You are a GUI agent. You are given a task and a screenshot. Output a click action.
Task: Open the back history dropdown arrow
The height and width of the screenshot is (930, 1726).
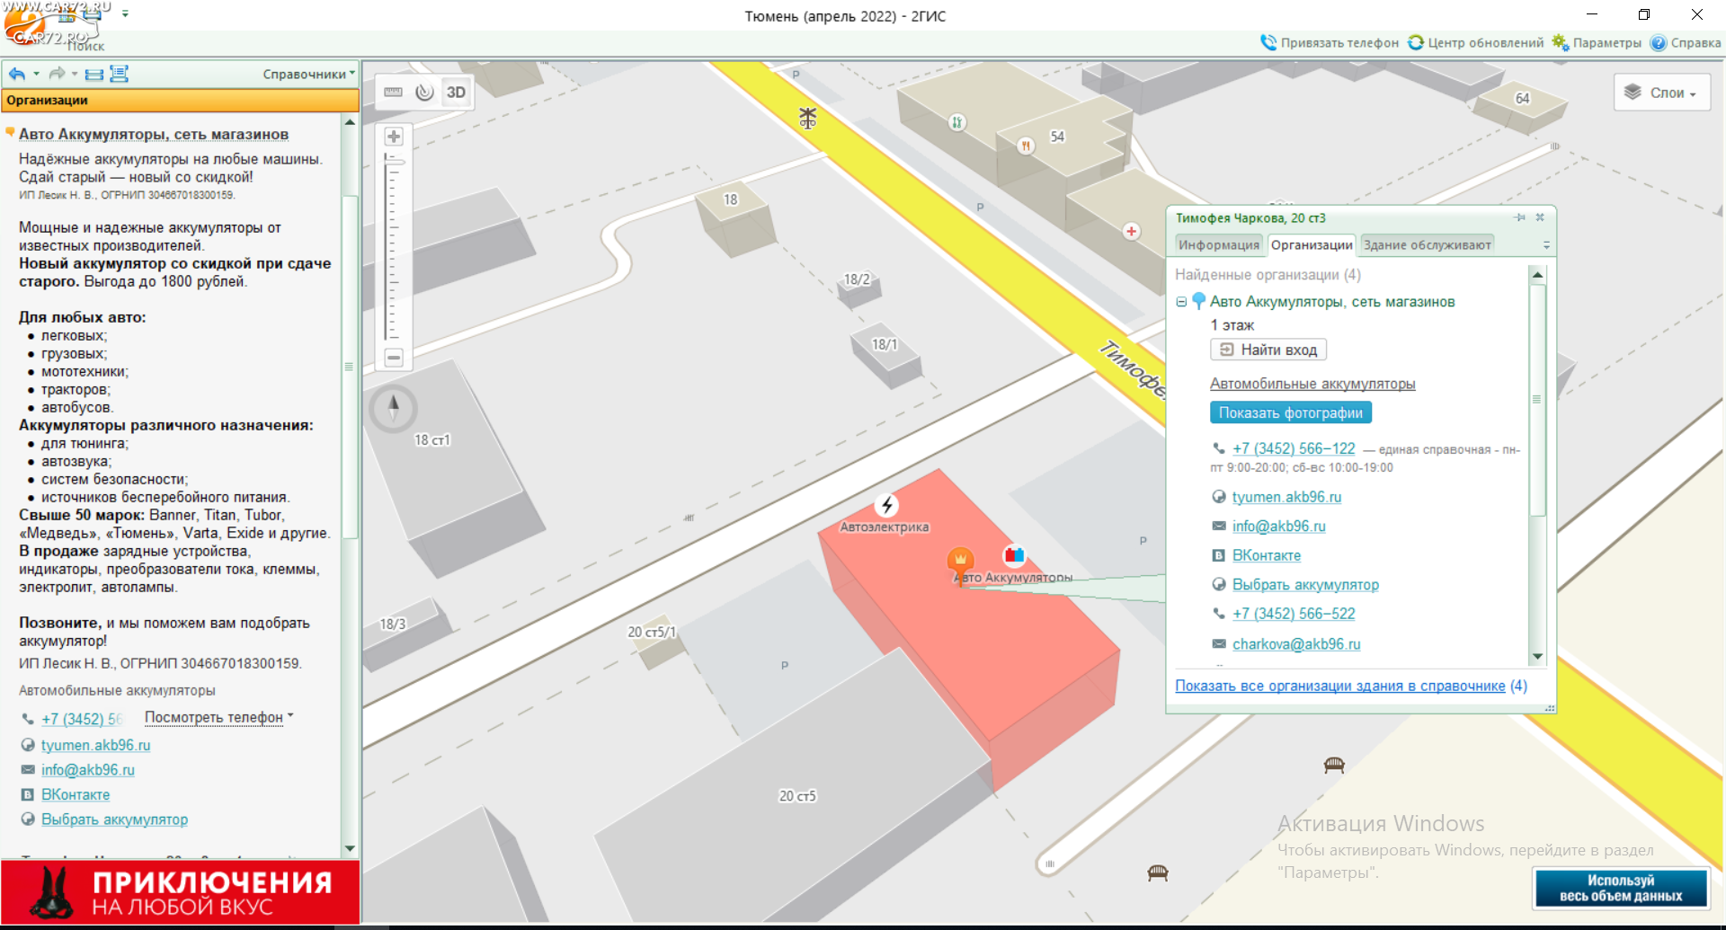point(36,74)
